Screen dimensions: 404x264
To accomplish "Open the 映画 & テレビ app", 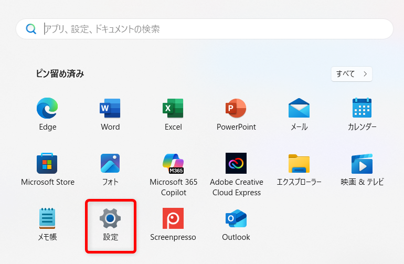I will (x=362, y=164).
